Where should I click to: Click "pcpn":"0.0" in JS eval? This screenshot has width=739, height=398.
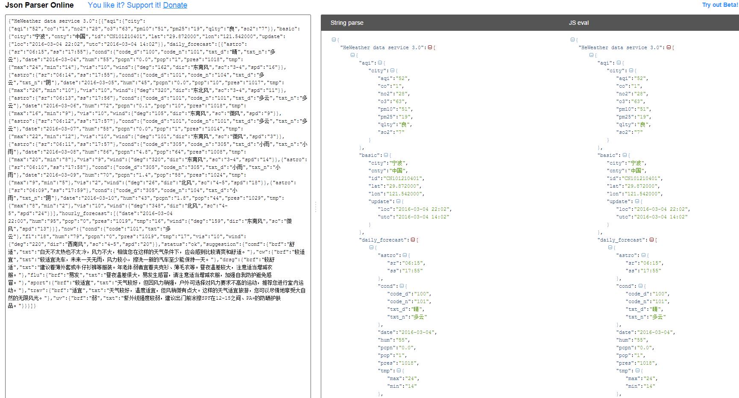[635, 348]
